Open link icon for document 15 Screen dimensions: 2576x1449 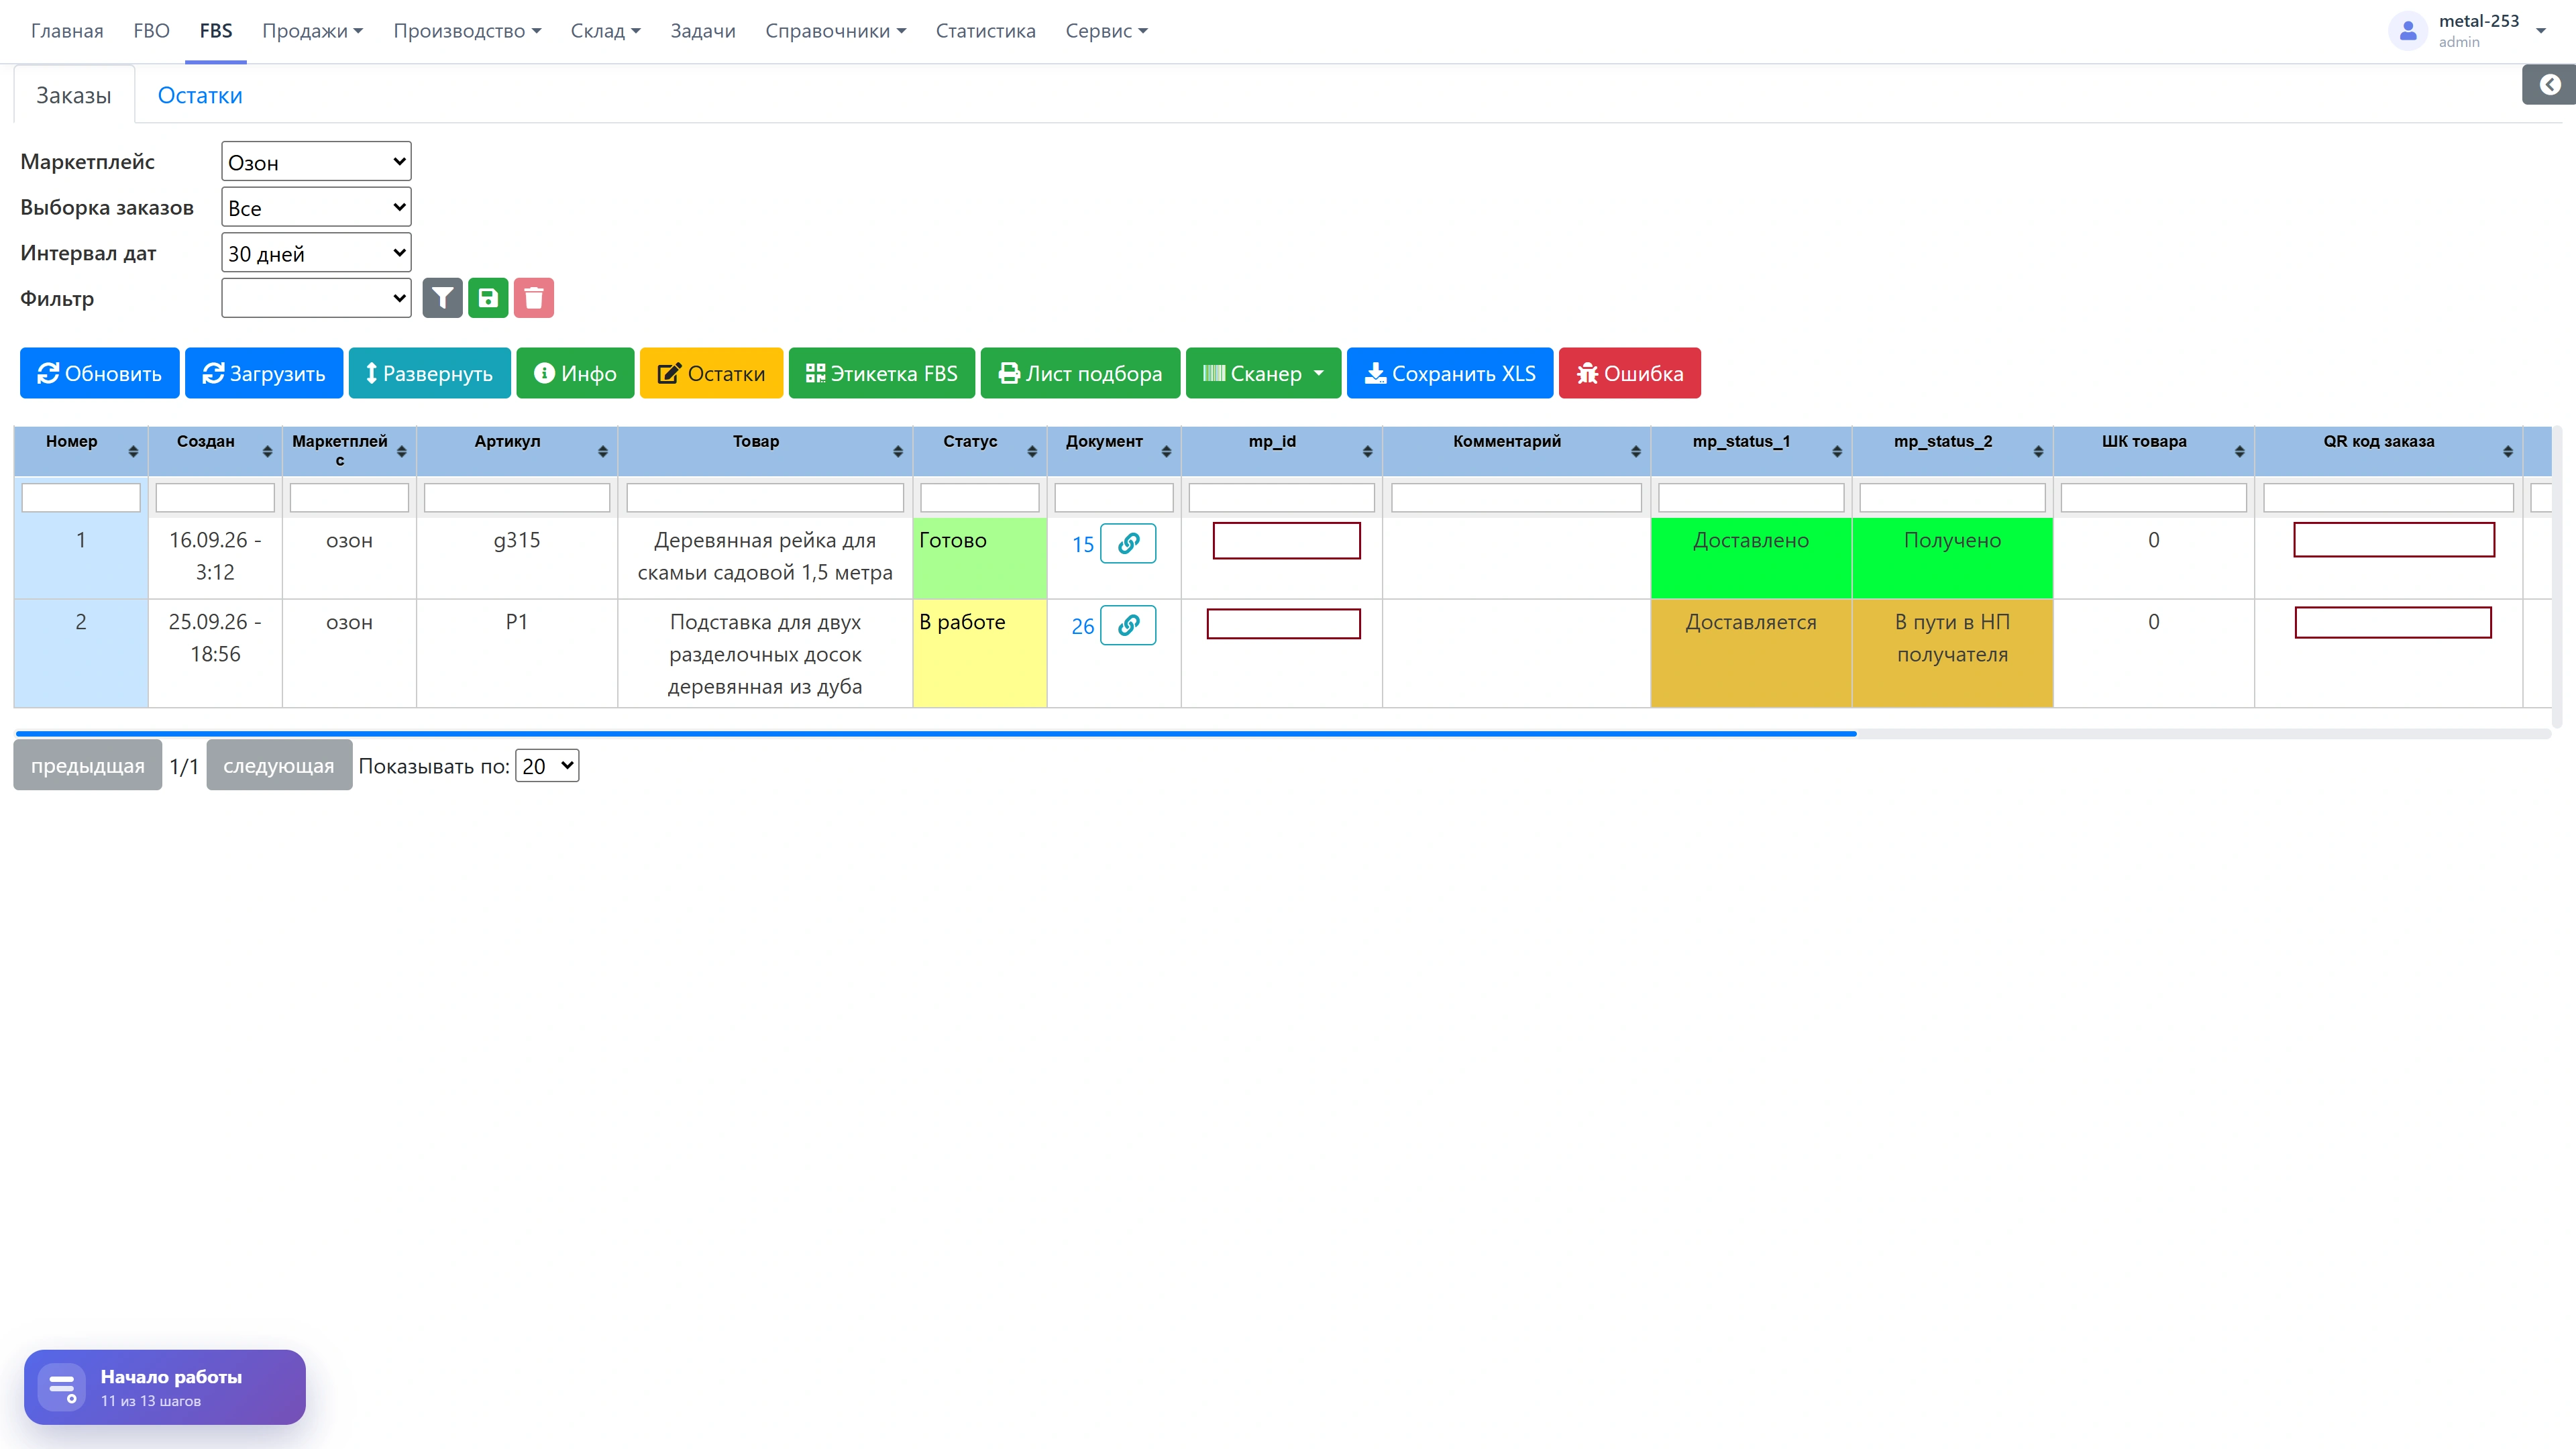click(x=1128, y=543)
